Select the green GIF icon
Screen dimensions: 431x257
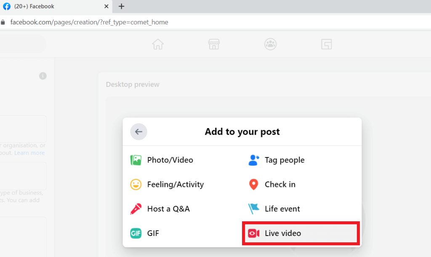click(x=136, y=233)
